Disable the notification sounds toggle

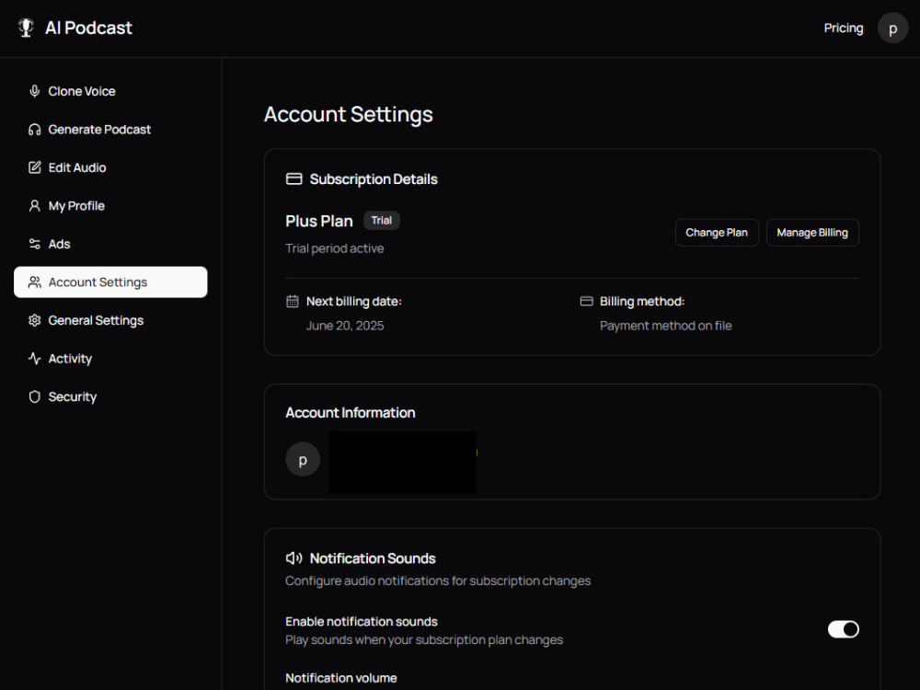coord(843,629)
